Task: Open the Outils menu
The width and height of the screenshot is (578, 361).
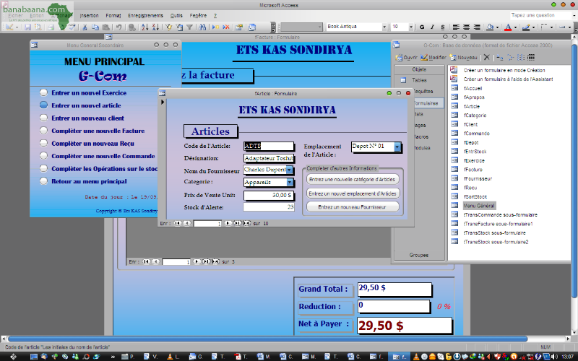Action: point(176,15)
